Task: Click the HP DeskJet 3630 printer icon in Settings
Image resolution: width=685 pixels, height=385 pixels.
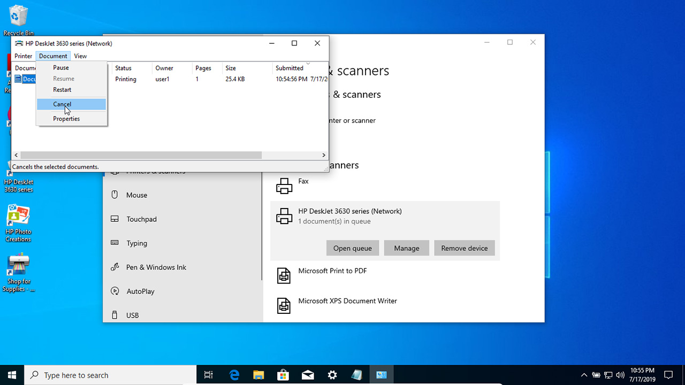Action: click(284, 216)
